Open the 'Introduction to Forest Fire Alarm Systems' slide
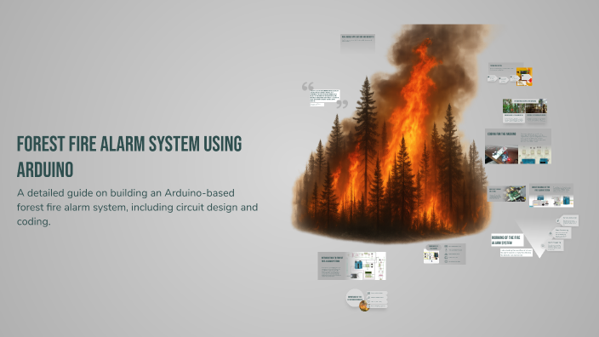The width and height of the screenshot is (599, 337). [x=352, y=266]
